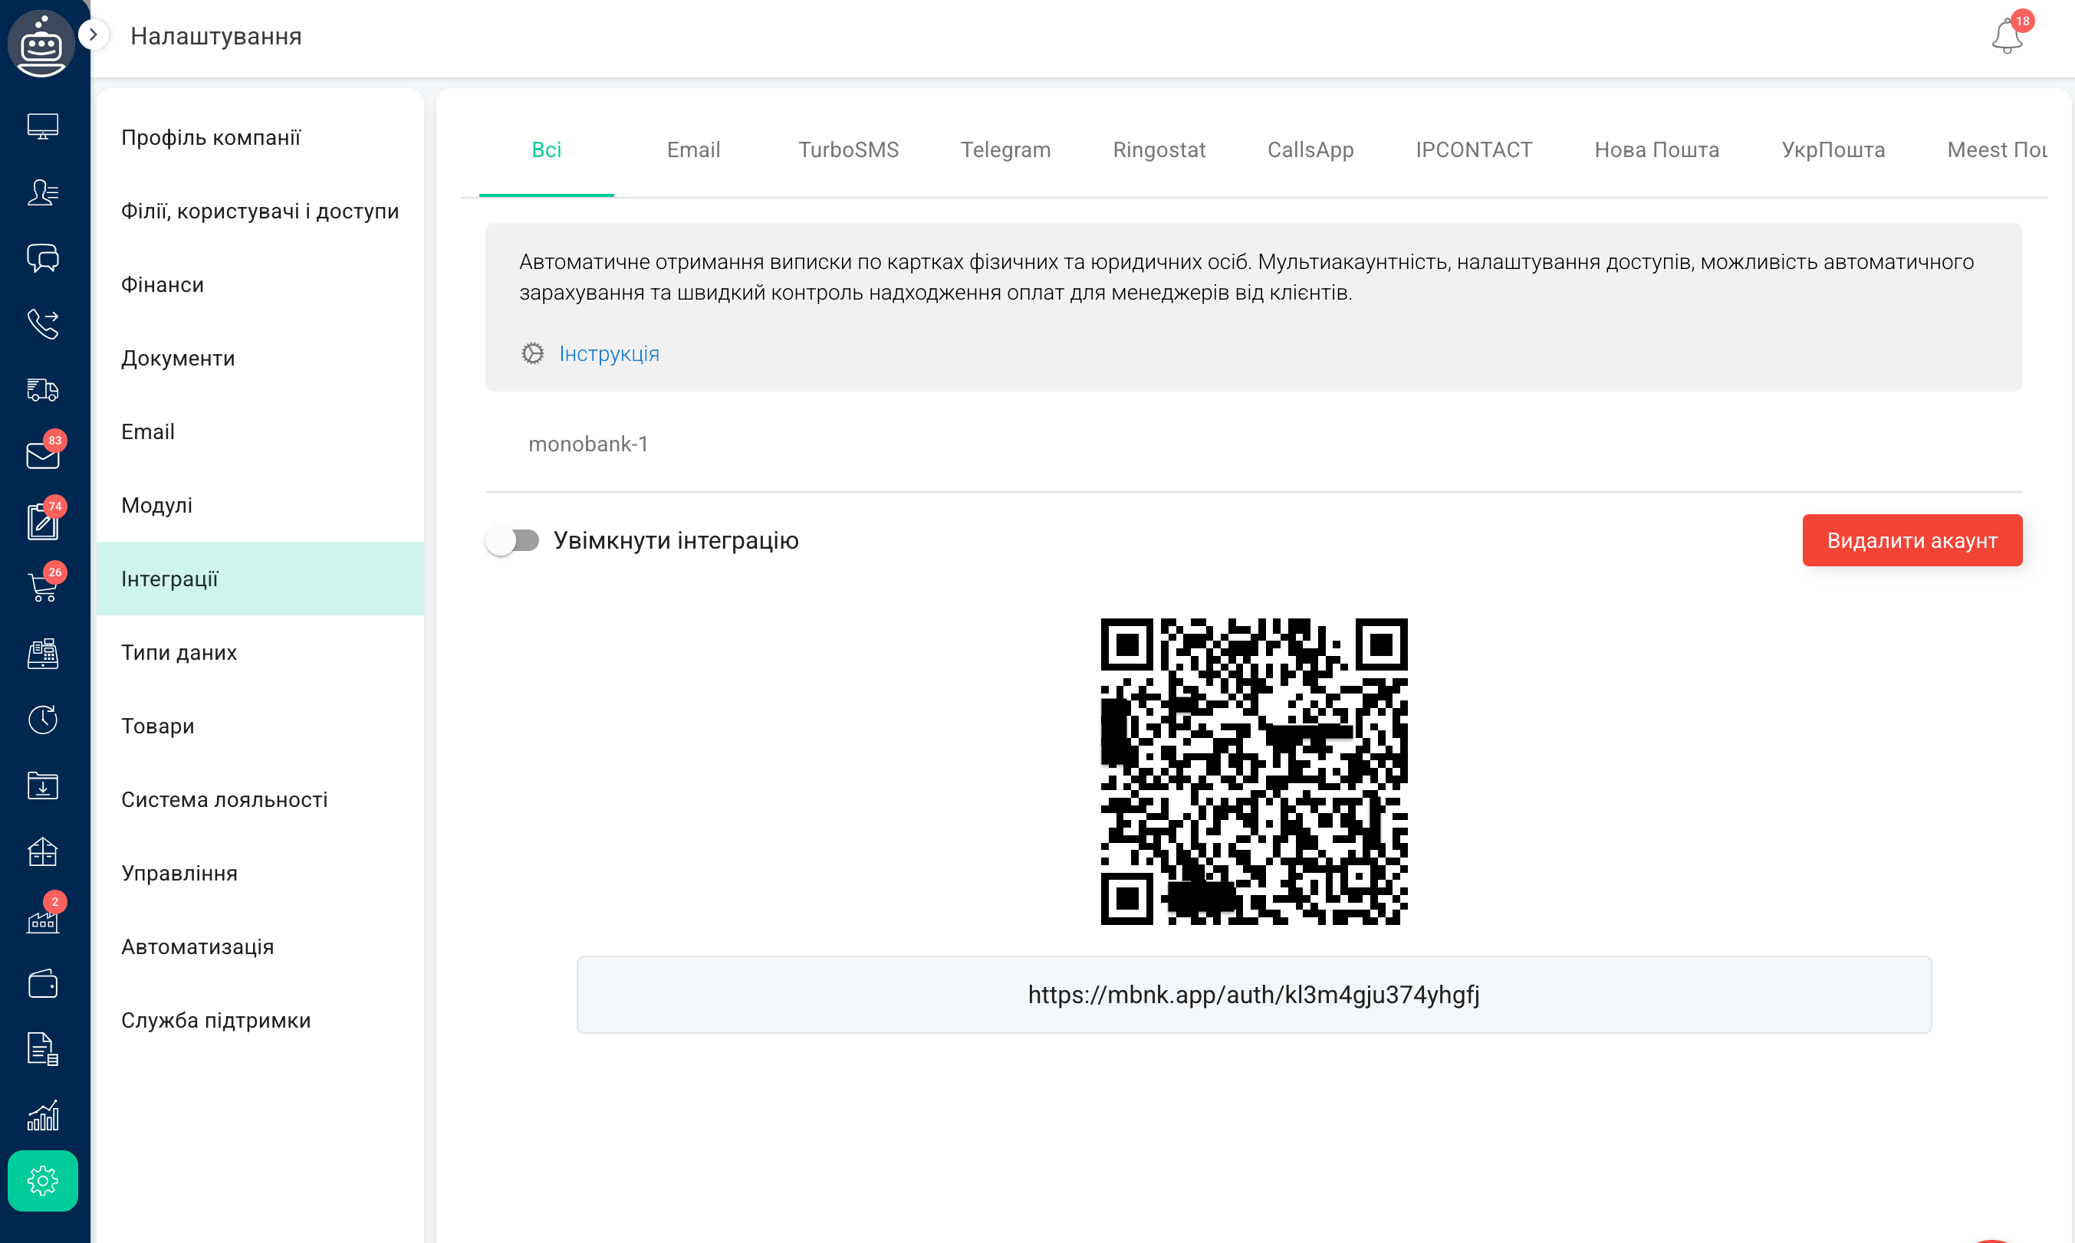Open the analytics chart sidebar icon
The height and width of the screenshot is (1243, 2075).
pyautogui.click(x=43, y=1115)
